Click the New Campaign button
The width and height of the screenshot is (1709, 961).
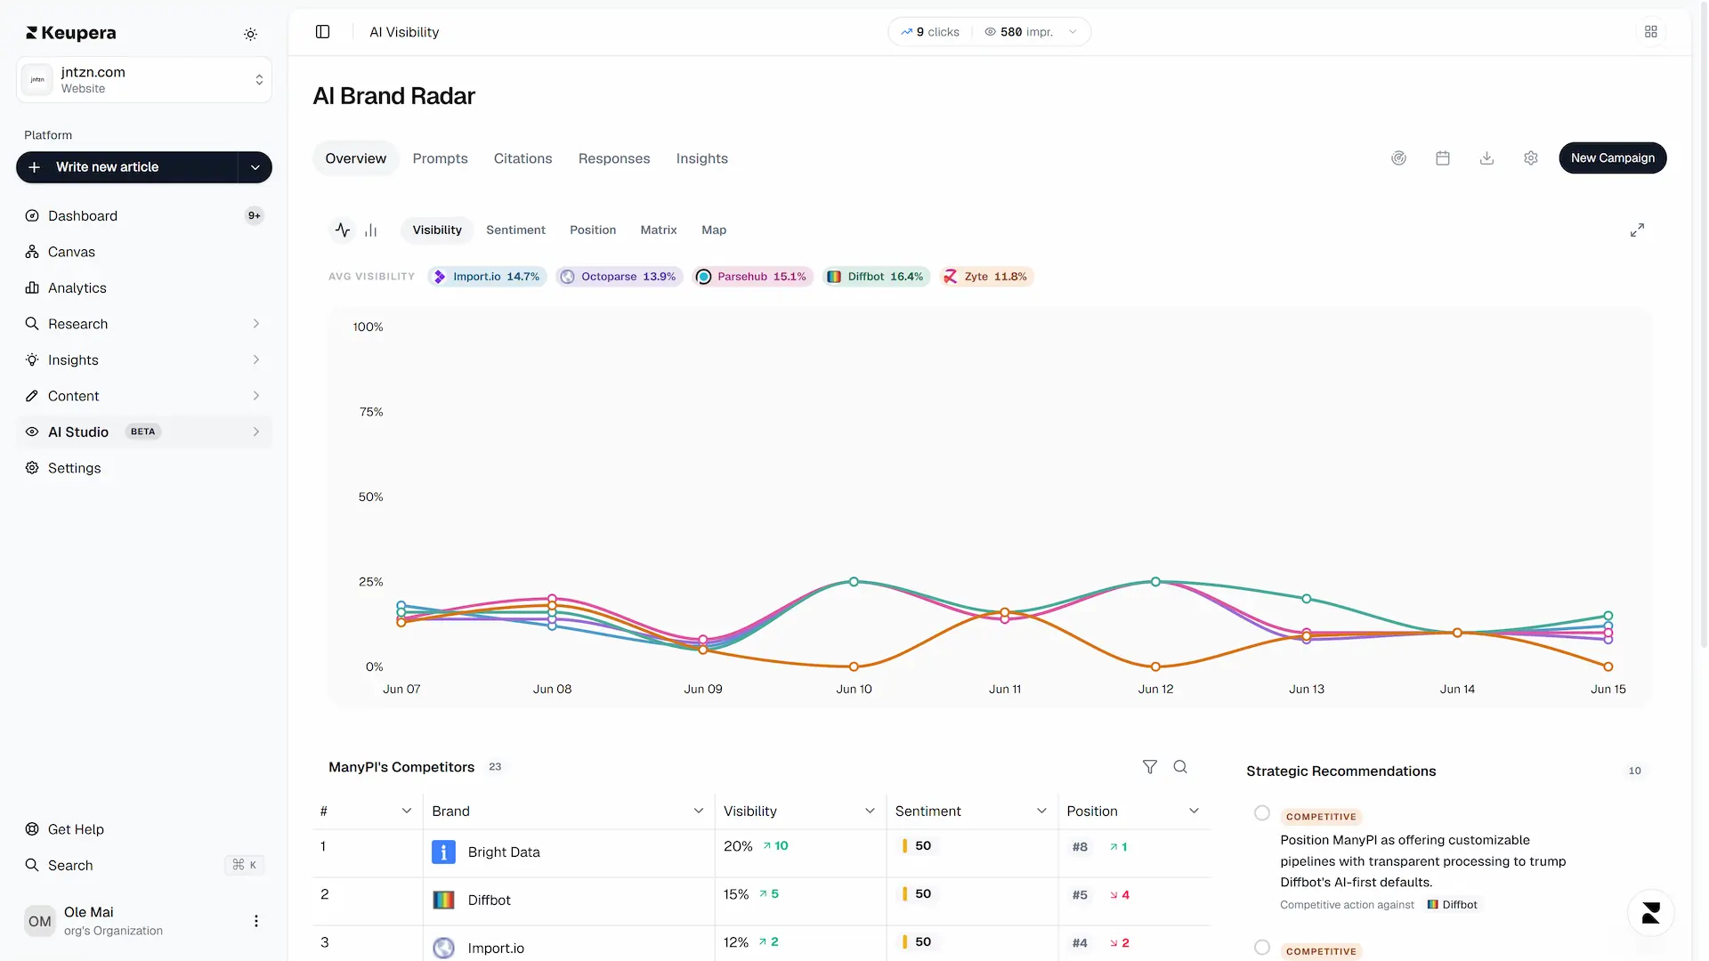tap(1613, 158)
